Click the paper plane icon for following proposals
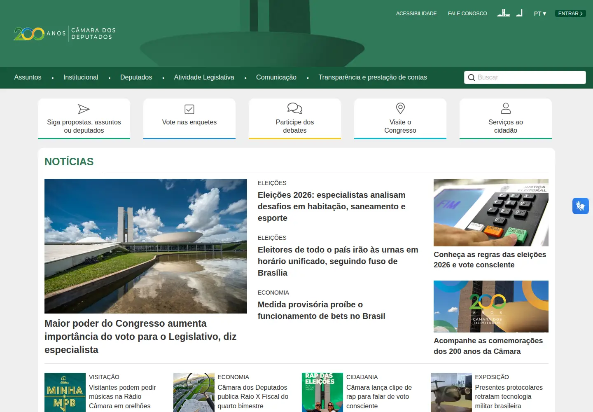 pyautogui.click(x=84, y=109)
